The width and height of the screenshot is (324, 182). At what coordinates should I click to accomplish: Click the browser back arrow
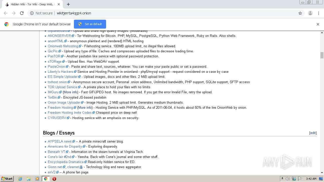pos(6,13)
